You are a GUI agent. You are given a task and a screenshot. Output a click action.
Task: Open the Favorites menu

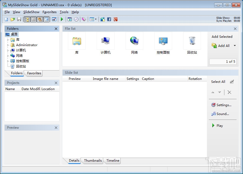pos(50,12)
